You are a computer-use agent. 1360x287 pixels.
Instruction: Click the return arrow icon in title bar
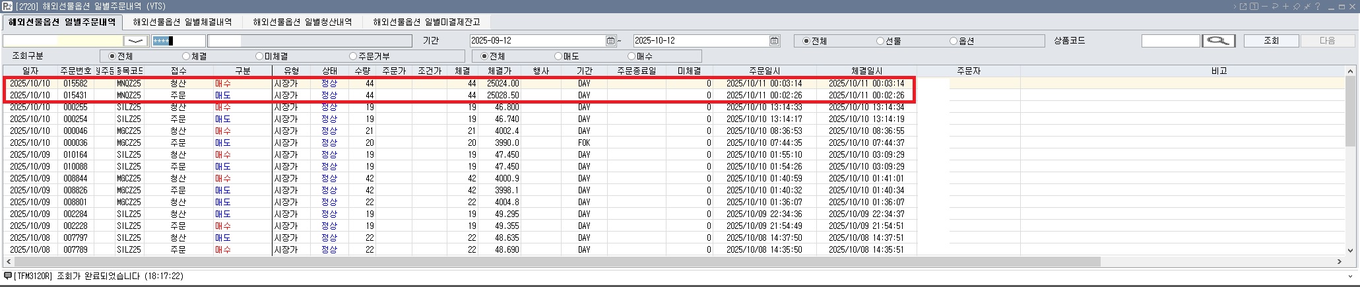(1275, 7)
